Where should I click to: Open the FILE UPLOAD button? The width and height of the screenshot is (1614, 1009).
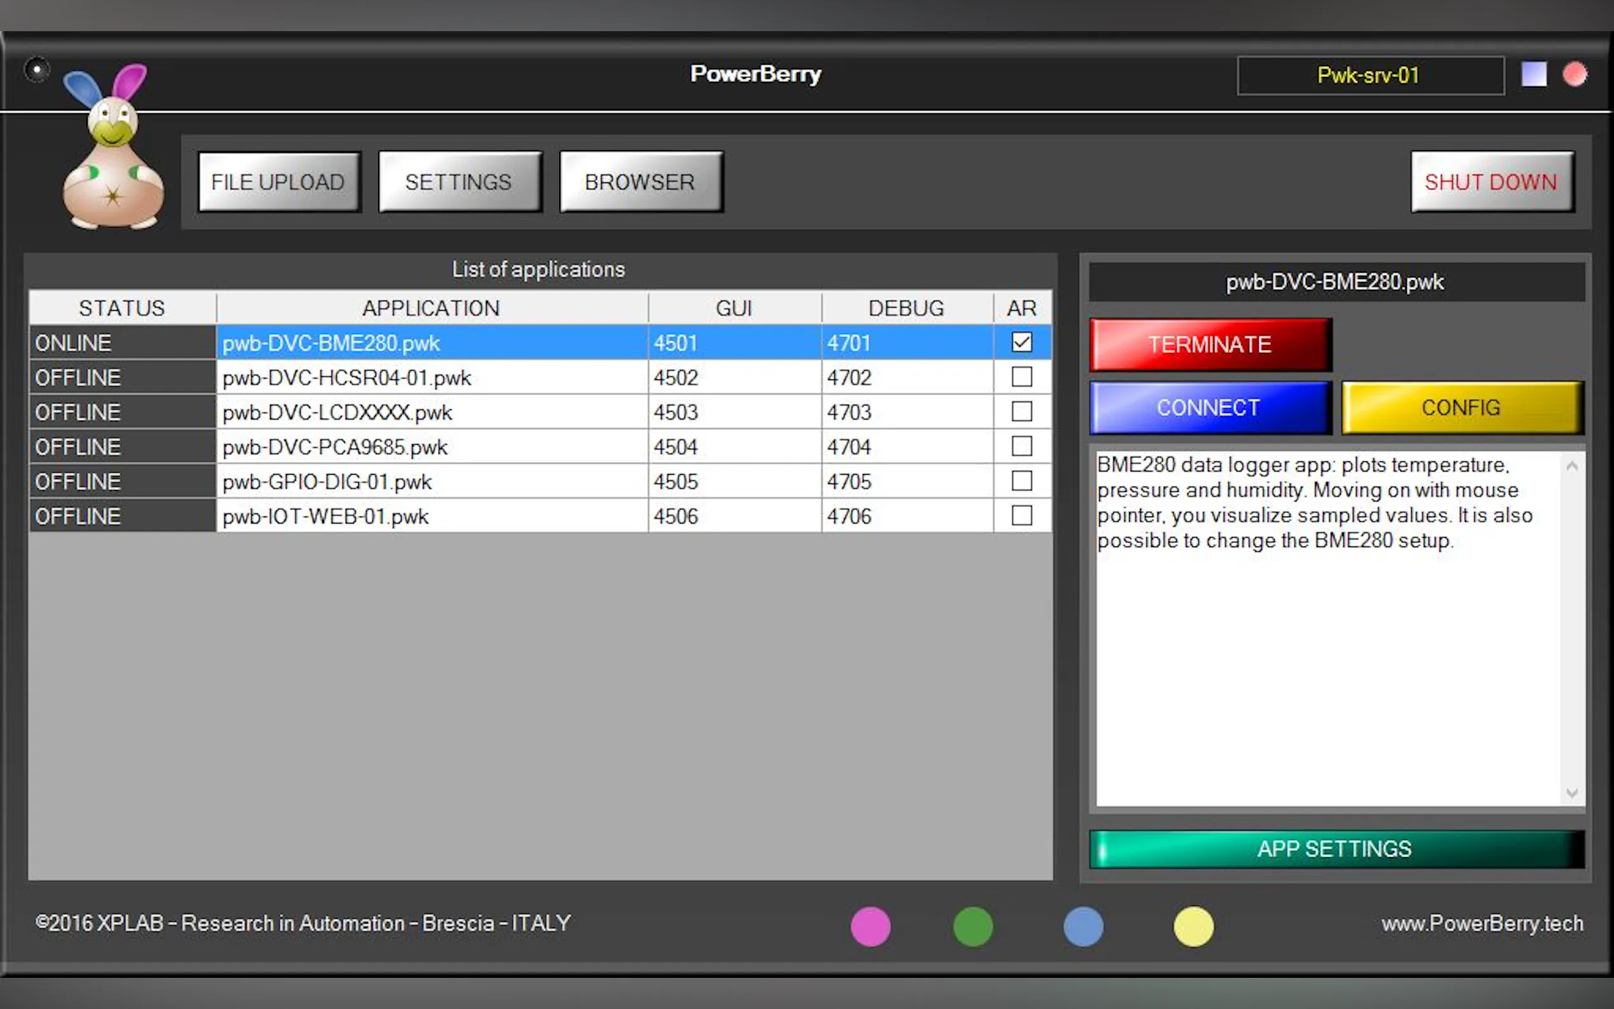(278, 182)
